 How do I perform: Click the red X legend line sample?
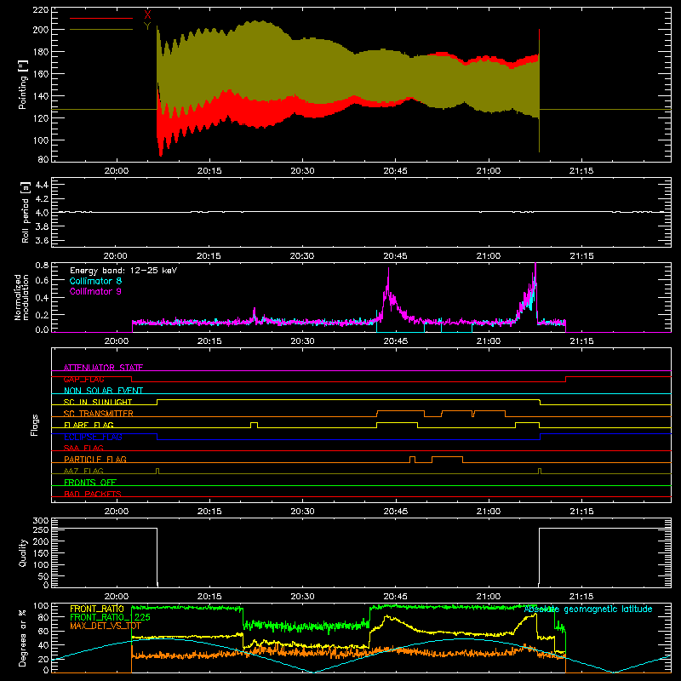pos(101,18)
